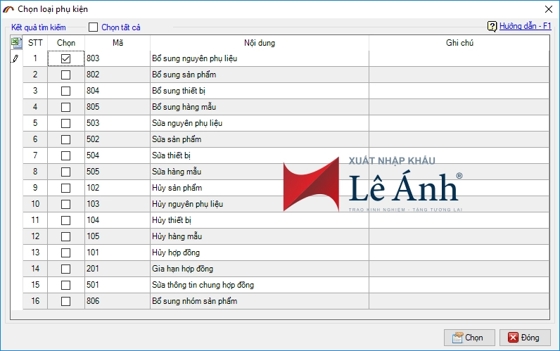Click Ghi chú cell for Sửa sản phẩm

(x=459, y=139)
